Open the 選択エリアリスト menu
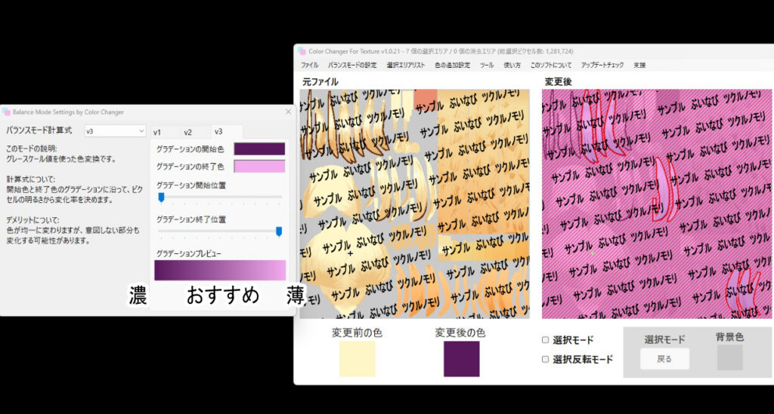The image size is (774, 414). 405,66
